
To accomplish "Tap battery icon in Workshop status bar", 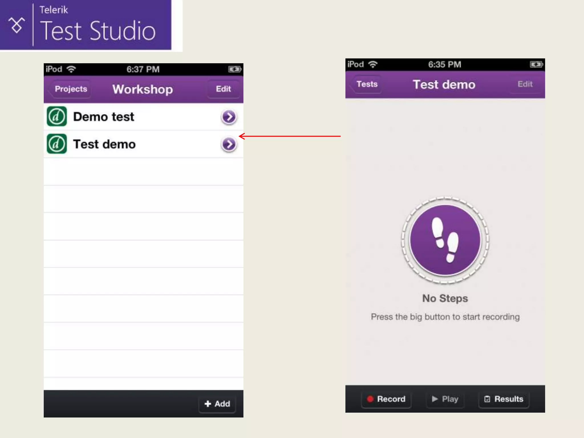I will [234, 69].
